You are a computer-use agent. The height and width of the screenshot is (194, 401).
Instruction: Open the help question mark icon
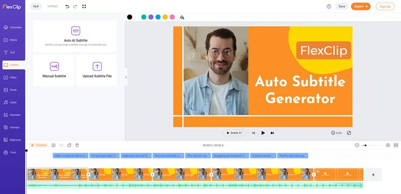point(329,6)
